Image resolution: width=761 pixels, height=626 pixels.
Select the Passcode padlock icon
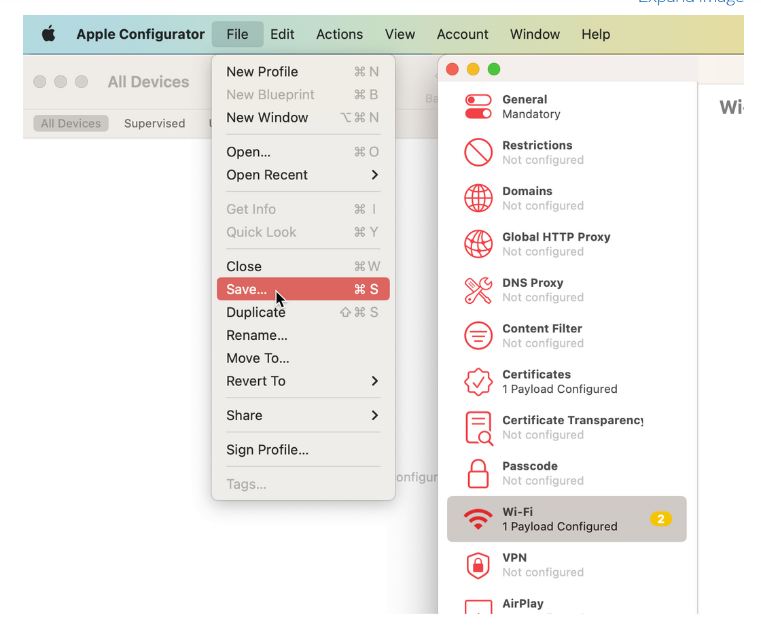click(478, 474)
